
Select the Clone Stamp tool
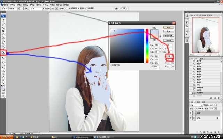[x=3, y=43]
